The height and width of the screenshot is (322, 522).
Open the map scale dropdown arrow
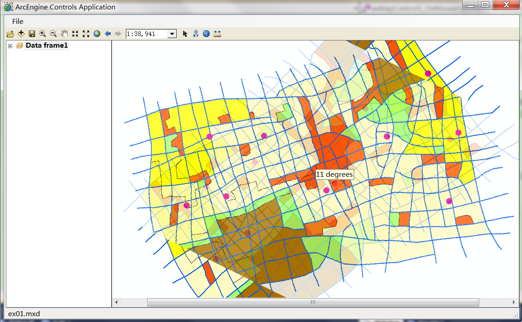coord(172,34)
